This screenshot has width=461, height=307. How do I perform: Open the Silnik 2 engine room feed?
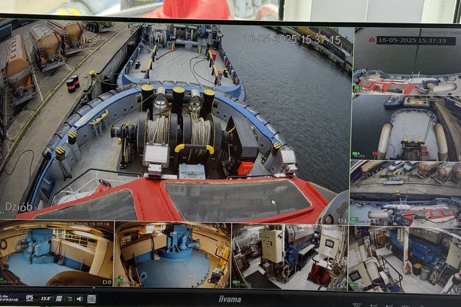tap(290, 257)
